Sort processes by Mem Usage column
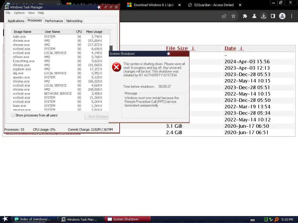 pyautogui.click(x=94, y=32)
